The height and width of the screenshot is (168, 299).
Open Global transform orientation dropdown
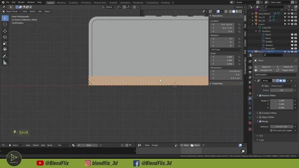(108, 7)
